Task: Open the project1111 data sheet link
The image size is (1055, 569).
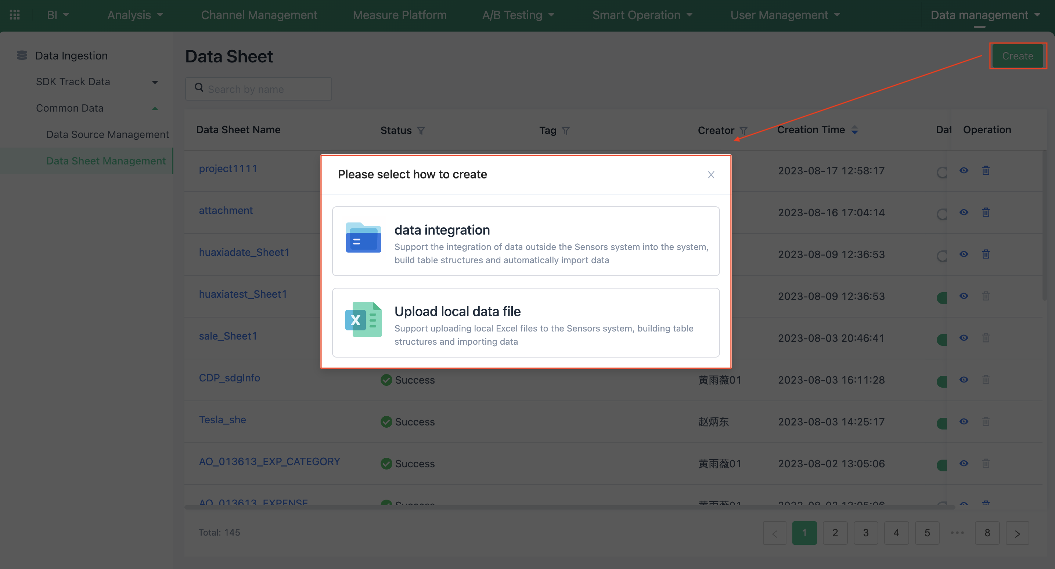Action: tap(228, 168)
